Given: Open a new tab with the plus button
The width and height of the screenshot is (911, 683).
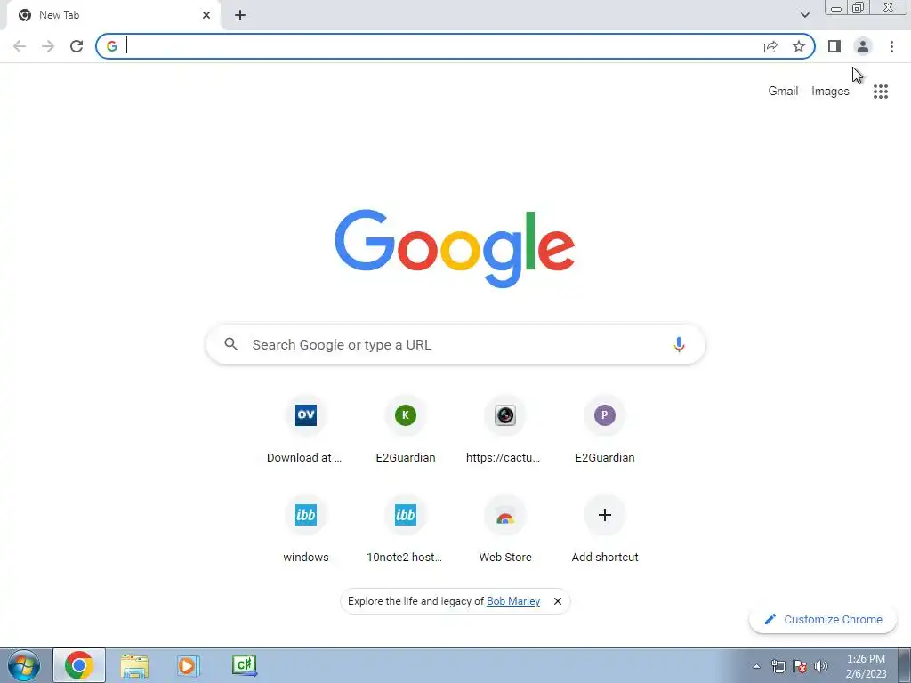Looking at the screenshot, I should pos(240,15).
